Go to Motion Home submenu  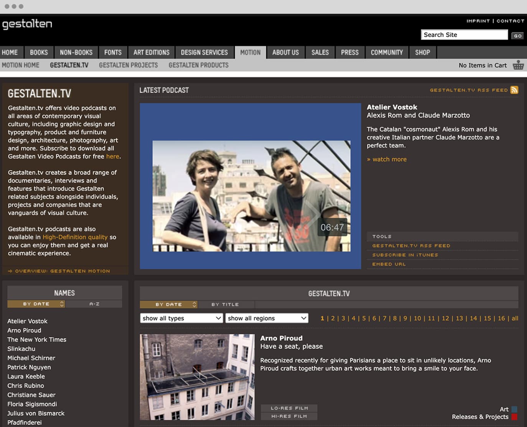tap(21, 65)
